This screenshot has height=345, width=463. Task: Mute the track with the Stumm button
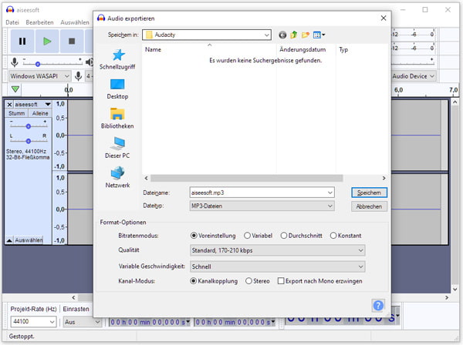tap(16, 113)
